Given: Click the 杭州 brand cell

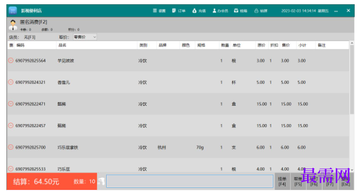Looking at the screenshot, I should point(162,147).
